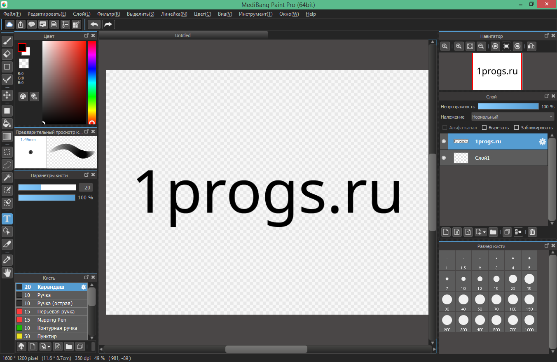
Task: Open the Слой menu
Action: (x=82, y=14)
